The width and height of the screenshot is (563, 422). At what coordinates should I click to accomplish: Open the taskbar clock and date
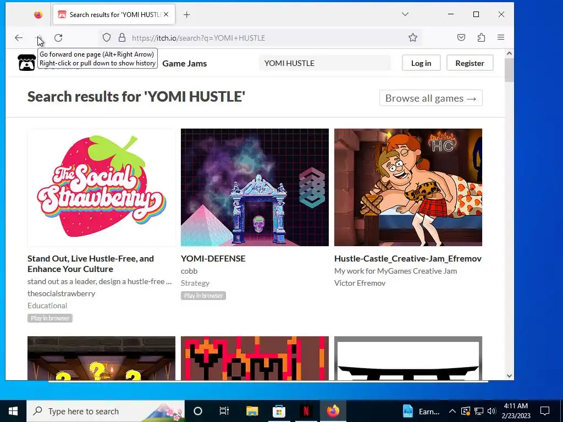tap(516, 411)
